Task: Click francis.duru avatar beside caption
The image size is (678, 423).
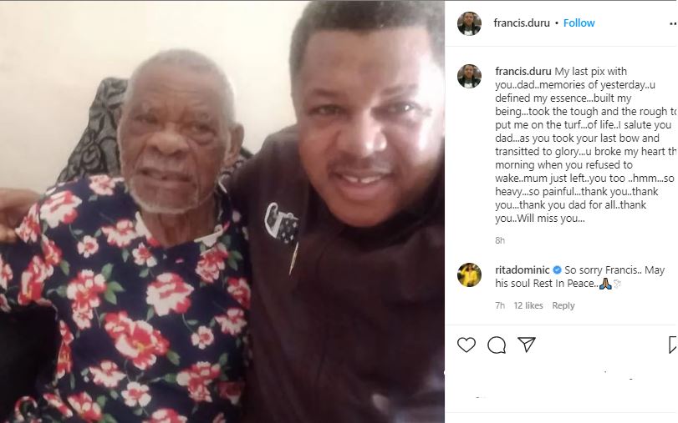Action: coord(469,76)
